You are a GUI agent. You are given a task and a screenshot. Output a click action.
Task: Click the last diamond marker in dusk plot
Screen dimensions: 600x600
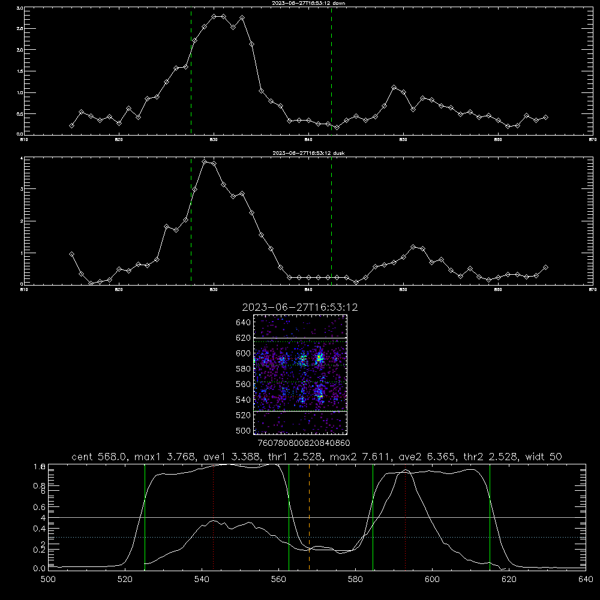(x=545, y=268)
